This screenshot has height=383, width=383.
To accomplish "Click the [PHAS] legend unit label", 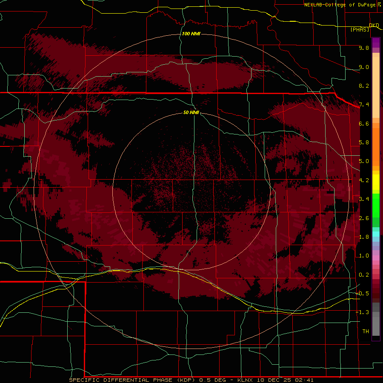I will (x=360, y=29).
